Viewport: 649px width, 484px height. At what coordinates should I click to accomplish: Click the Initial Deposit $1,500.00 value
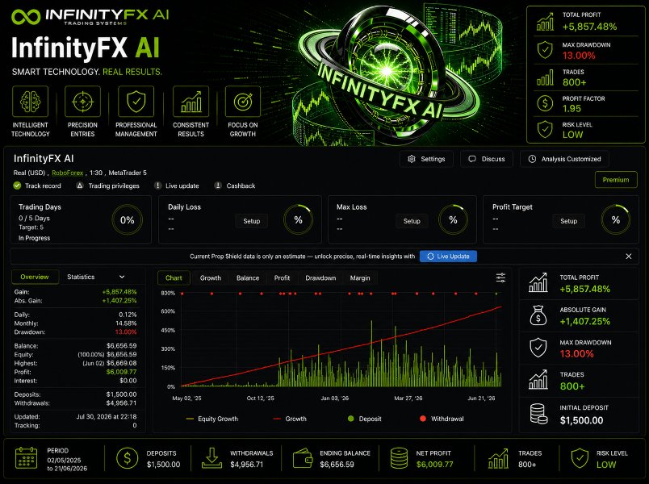tap(581, 421)
